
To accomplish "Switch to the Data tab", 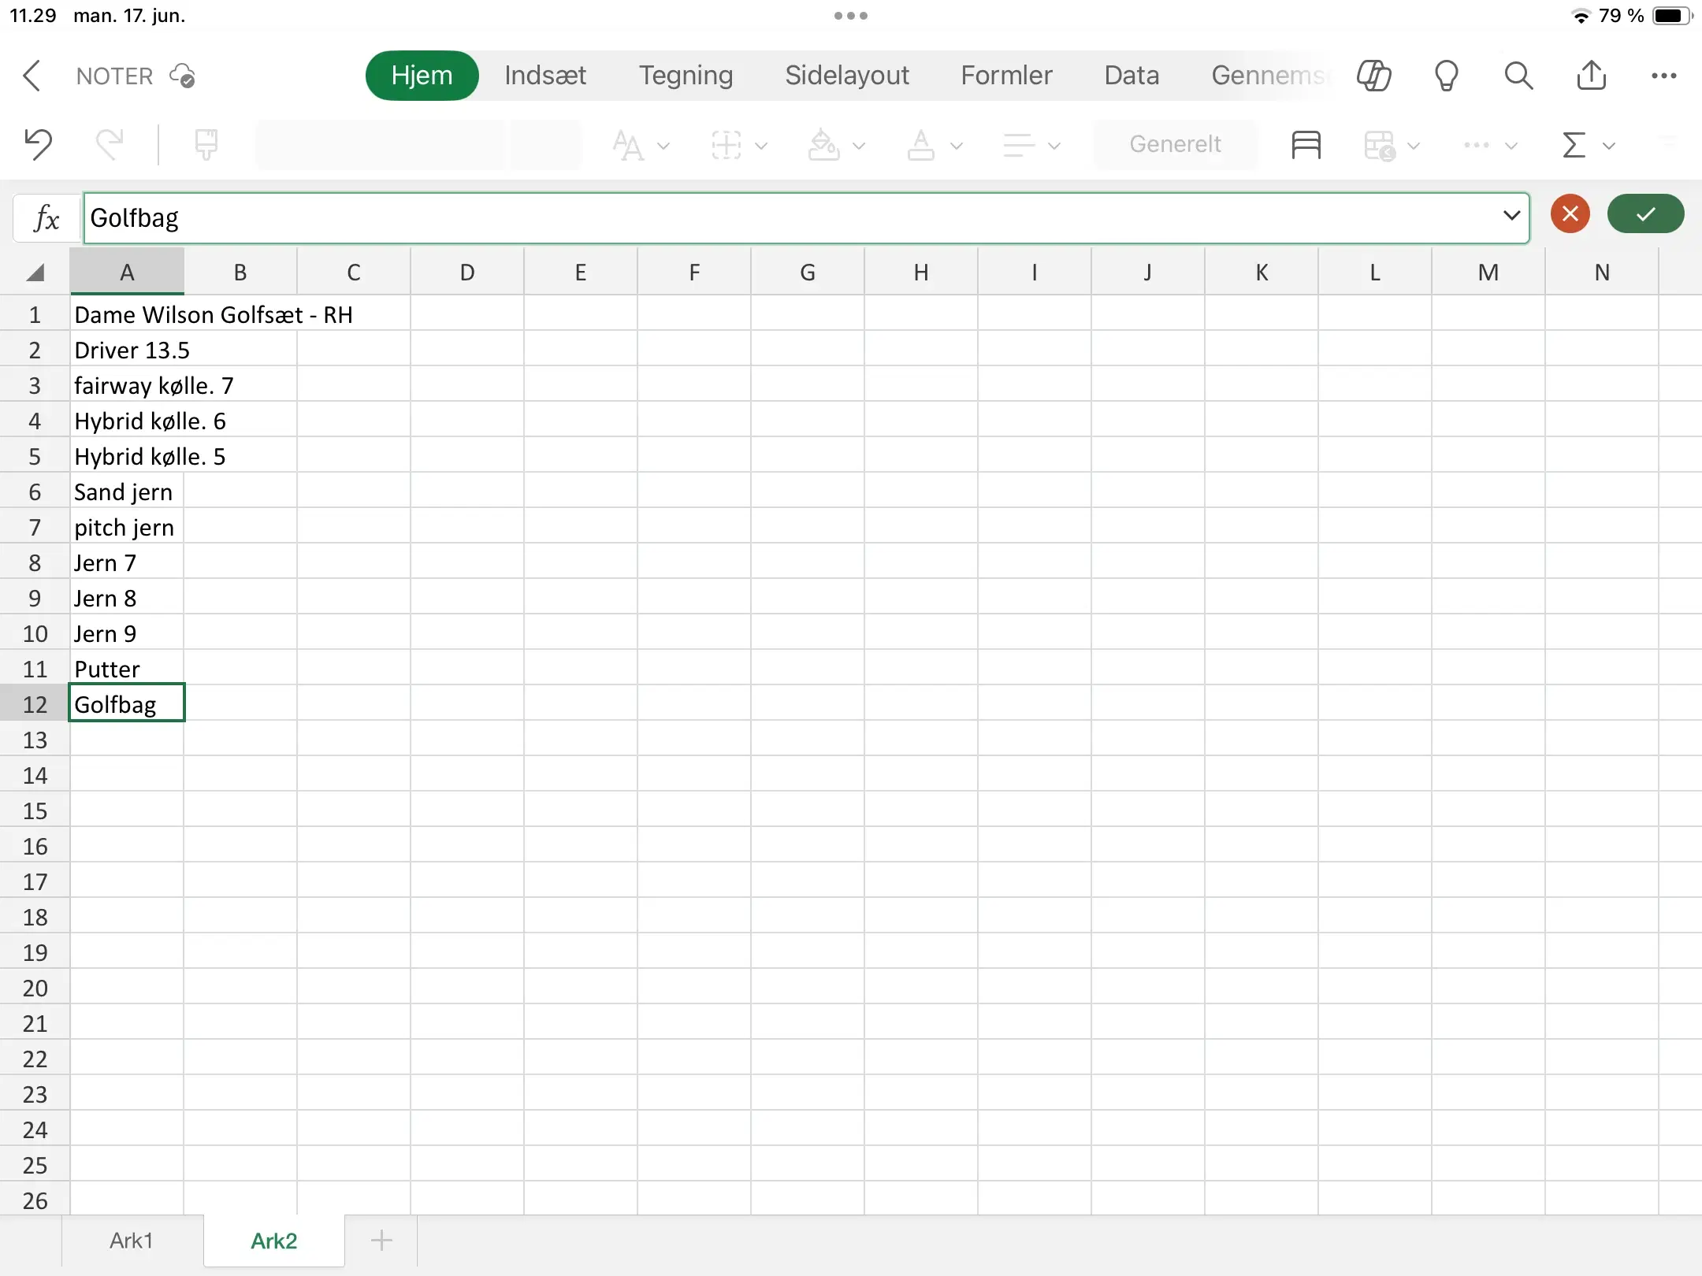I will (1132, 76).
